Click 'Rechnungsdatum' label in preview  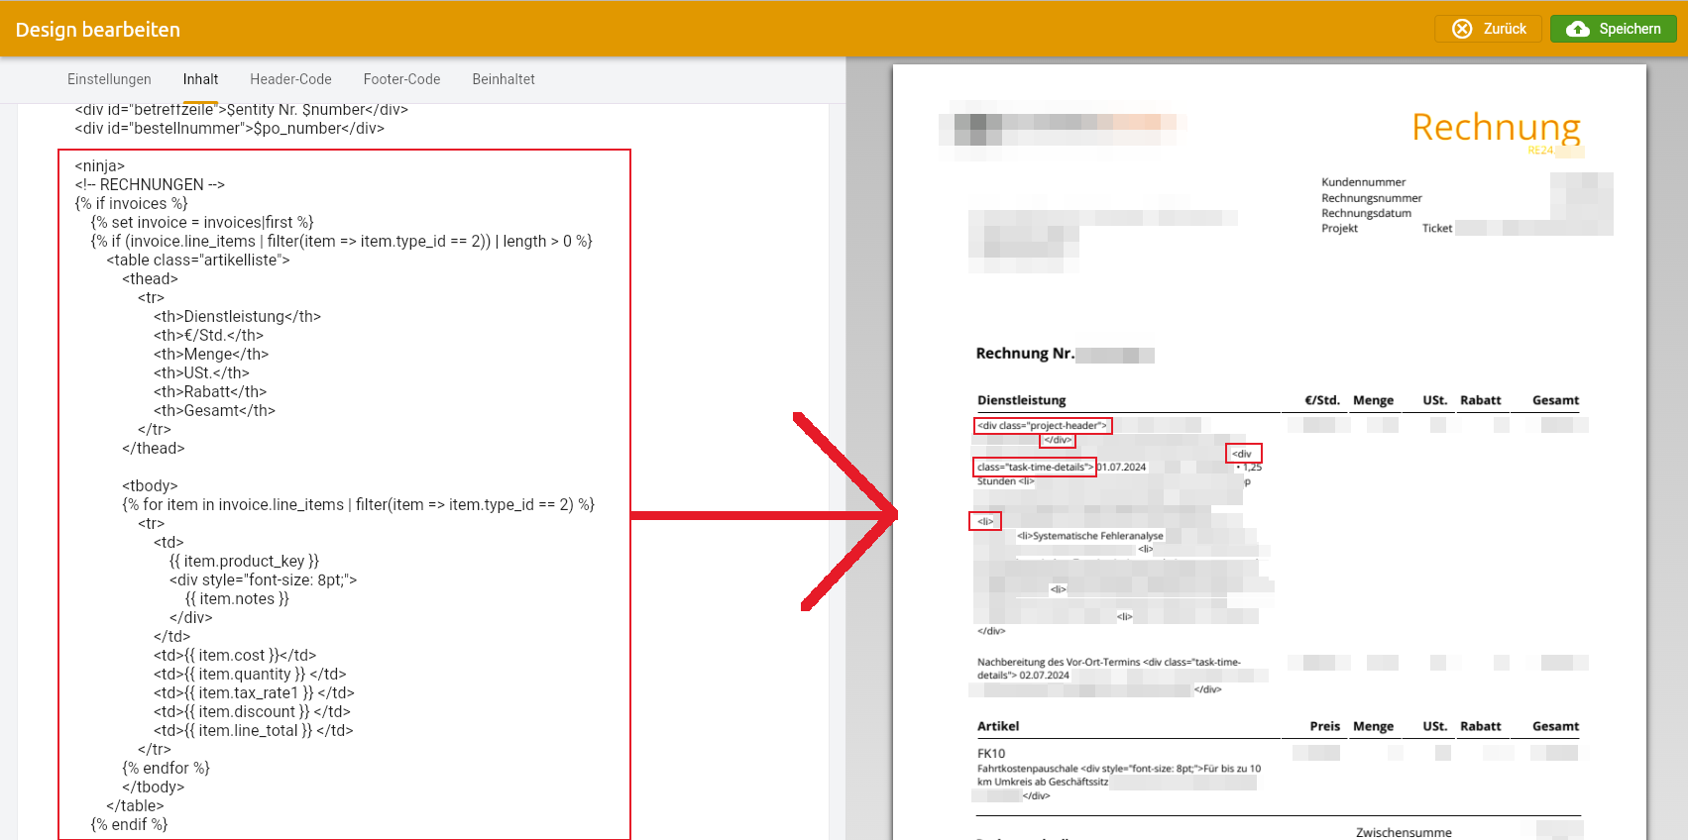pyautogui.click(x=1366, y=213)
